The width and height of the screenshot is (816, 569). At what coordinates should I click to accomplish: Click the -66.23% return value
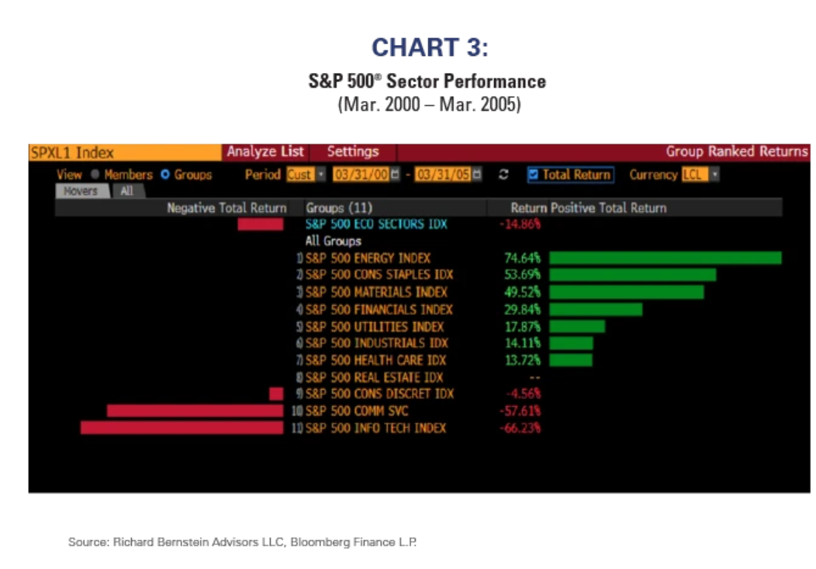coord(520,428)
